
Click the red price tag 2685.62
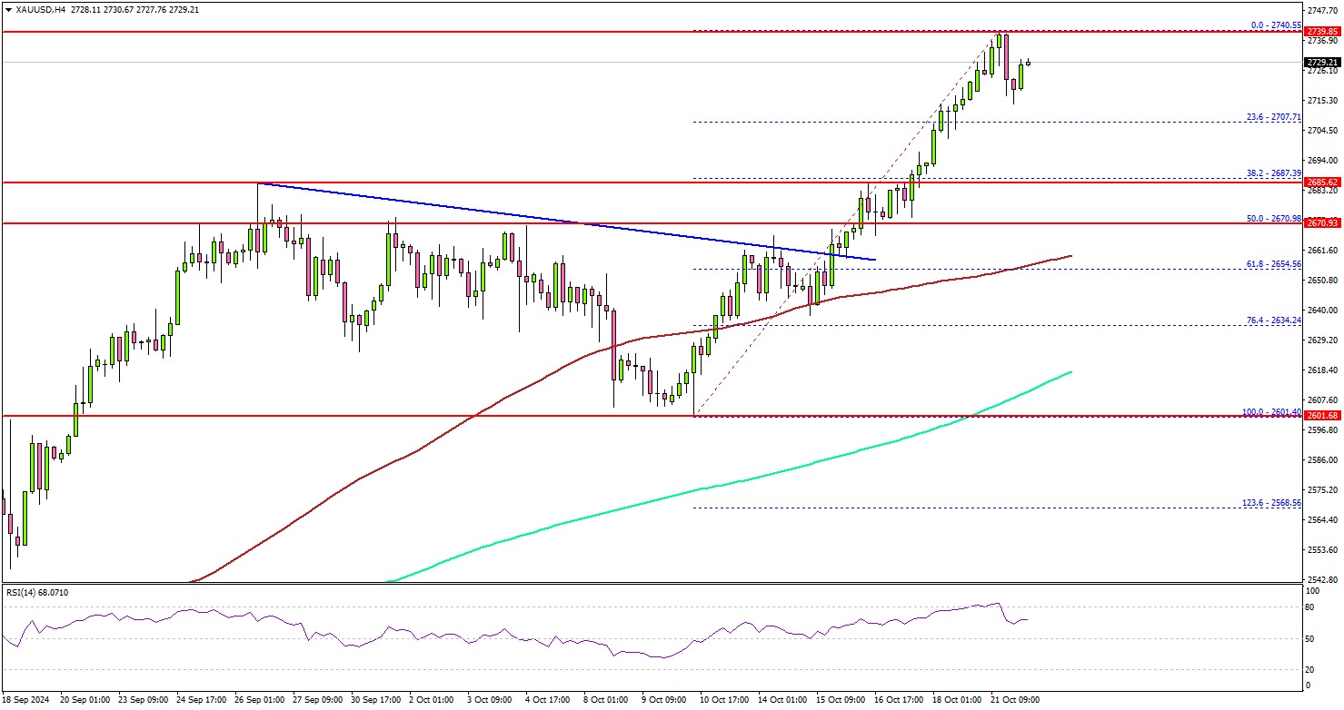click(1322, 182)
